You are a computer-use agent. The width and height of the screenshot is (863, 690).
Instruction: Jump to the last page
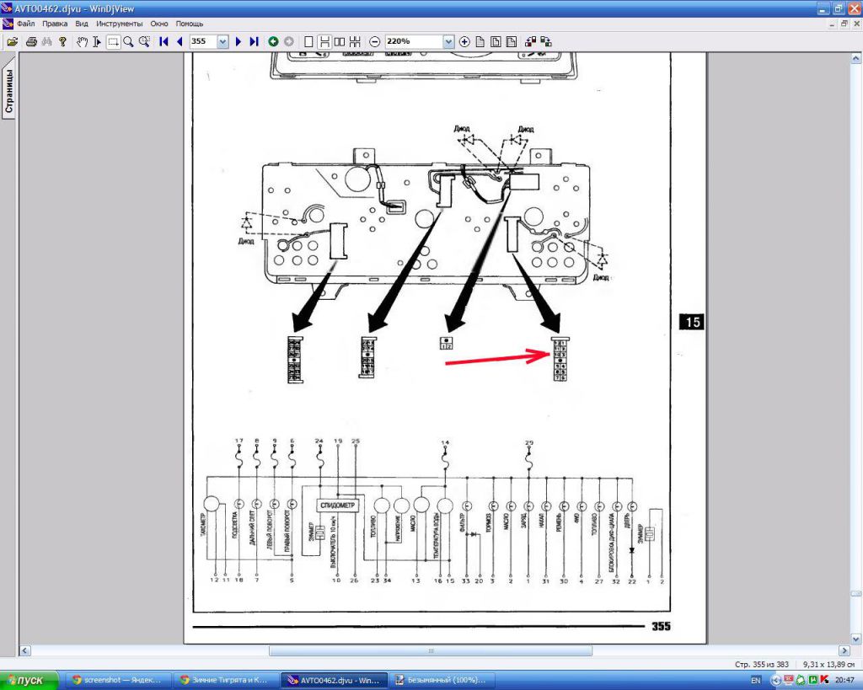pos(254,41)
